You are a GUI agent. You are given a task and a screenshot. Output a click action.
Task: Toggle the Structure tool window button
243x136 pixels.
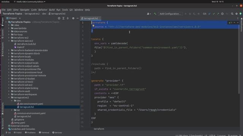(x=3, y=124)
